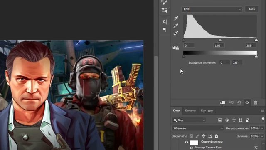Click the midtone input field showing 1,00
266x150 pixels.
click(219, 45)
